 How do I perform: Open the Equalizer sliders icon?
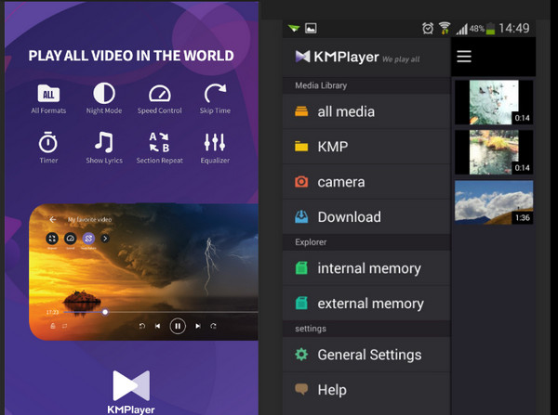pos(215,142)
